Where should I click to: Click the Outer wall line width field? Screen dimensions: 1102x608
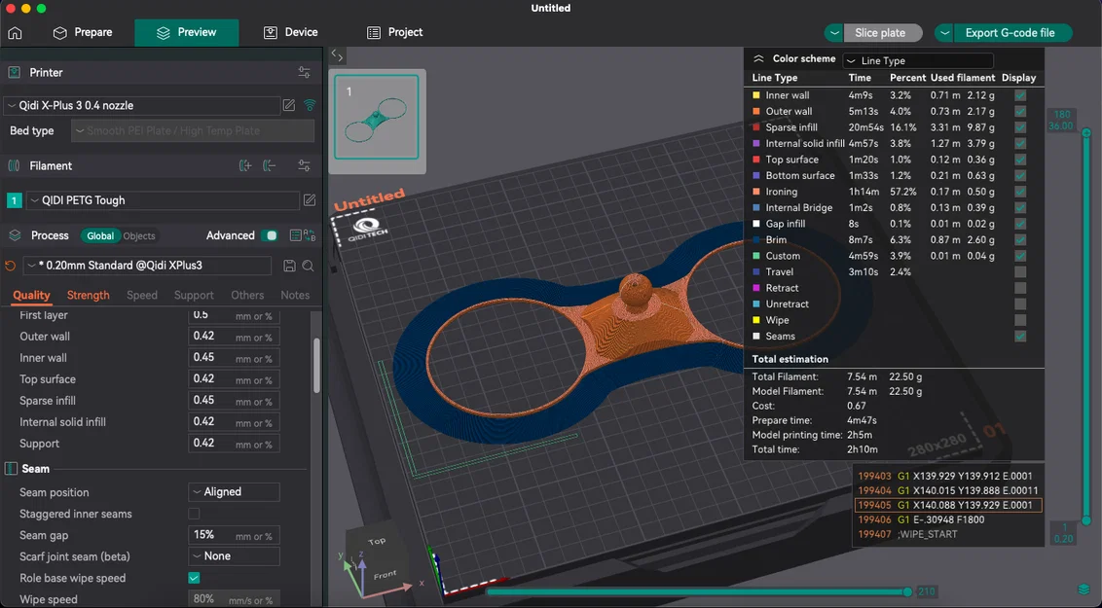(234, 337)
